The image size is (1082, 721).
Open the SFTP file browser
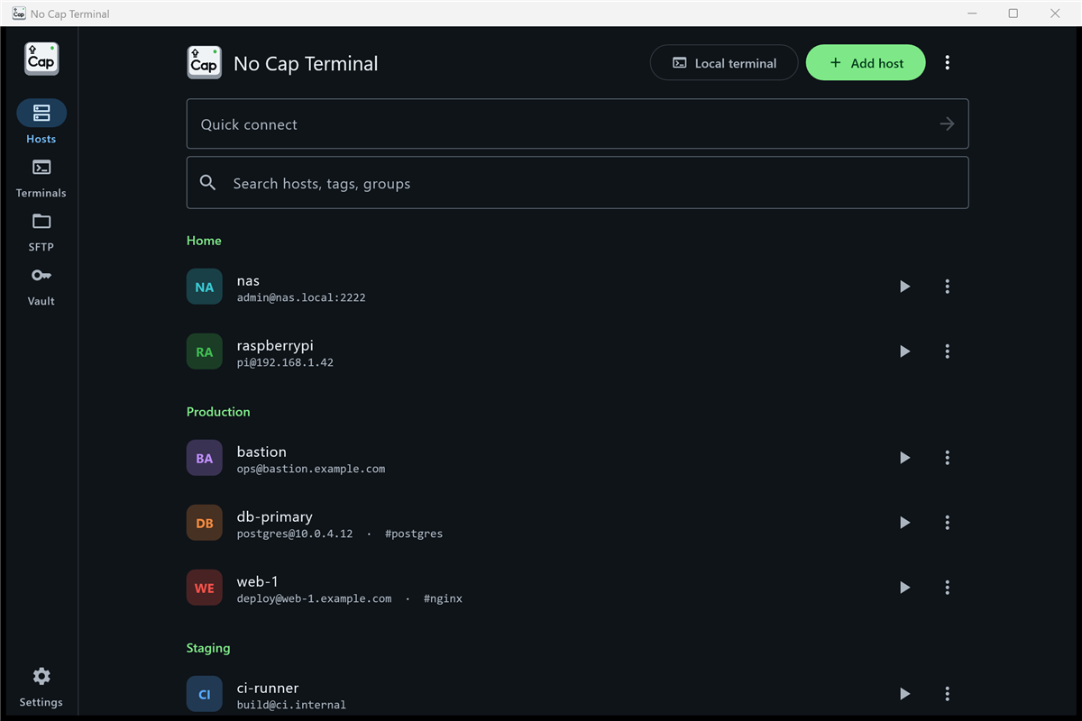tap(41, 232)
